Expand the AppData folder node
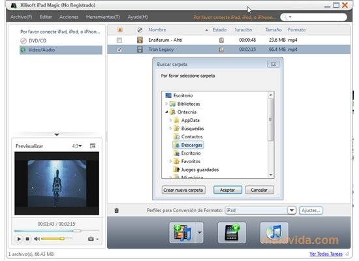The width and height of the screenshot is (359, 261). click(x=170, y=120)
